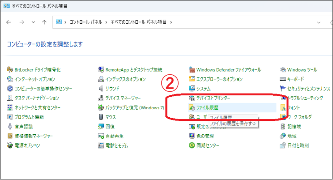This screenshot has height=180, width=333.
Task: Open the キーボード icon
Action: tap(283, 79)
